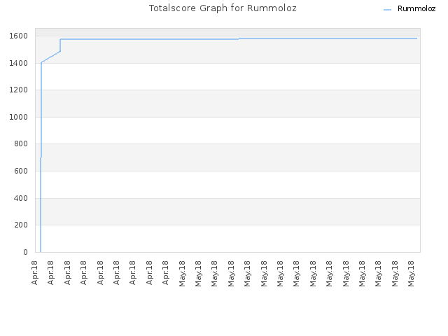Click the chart title 'Totalscore Graph for Rummoloz'
Viewport: 448px width, 336px height.
click(223, 8)
